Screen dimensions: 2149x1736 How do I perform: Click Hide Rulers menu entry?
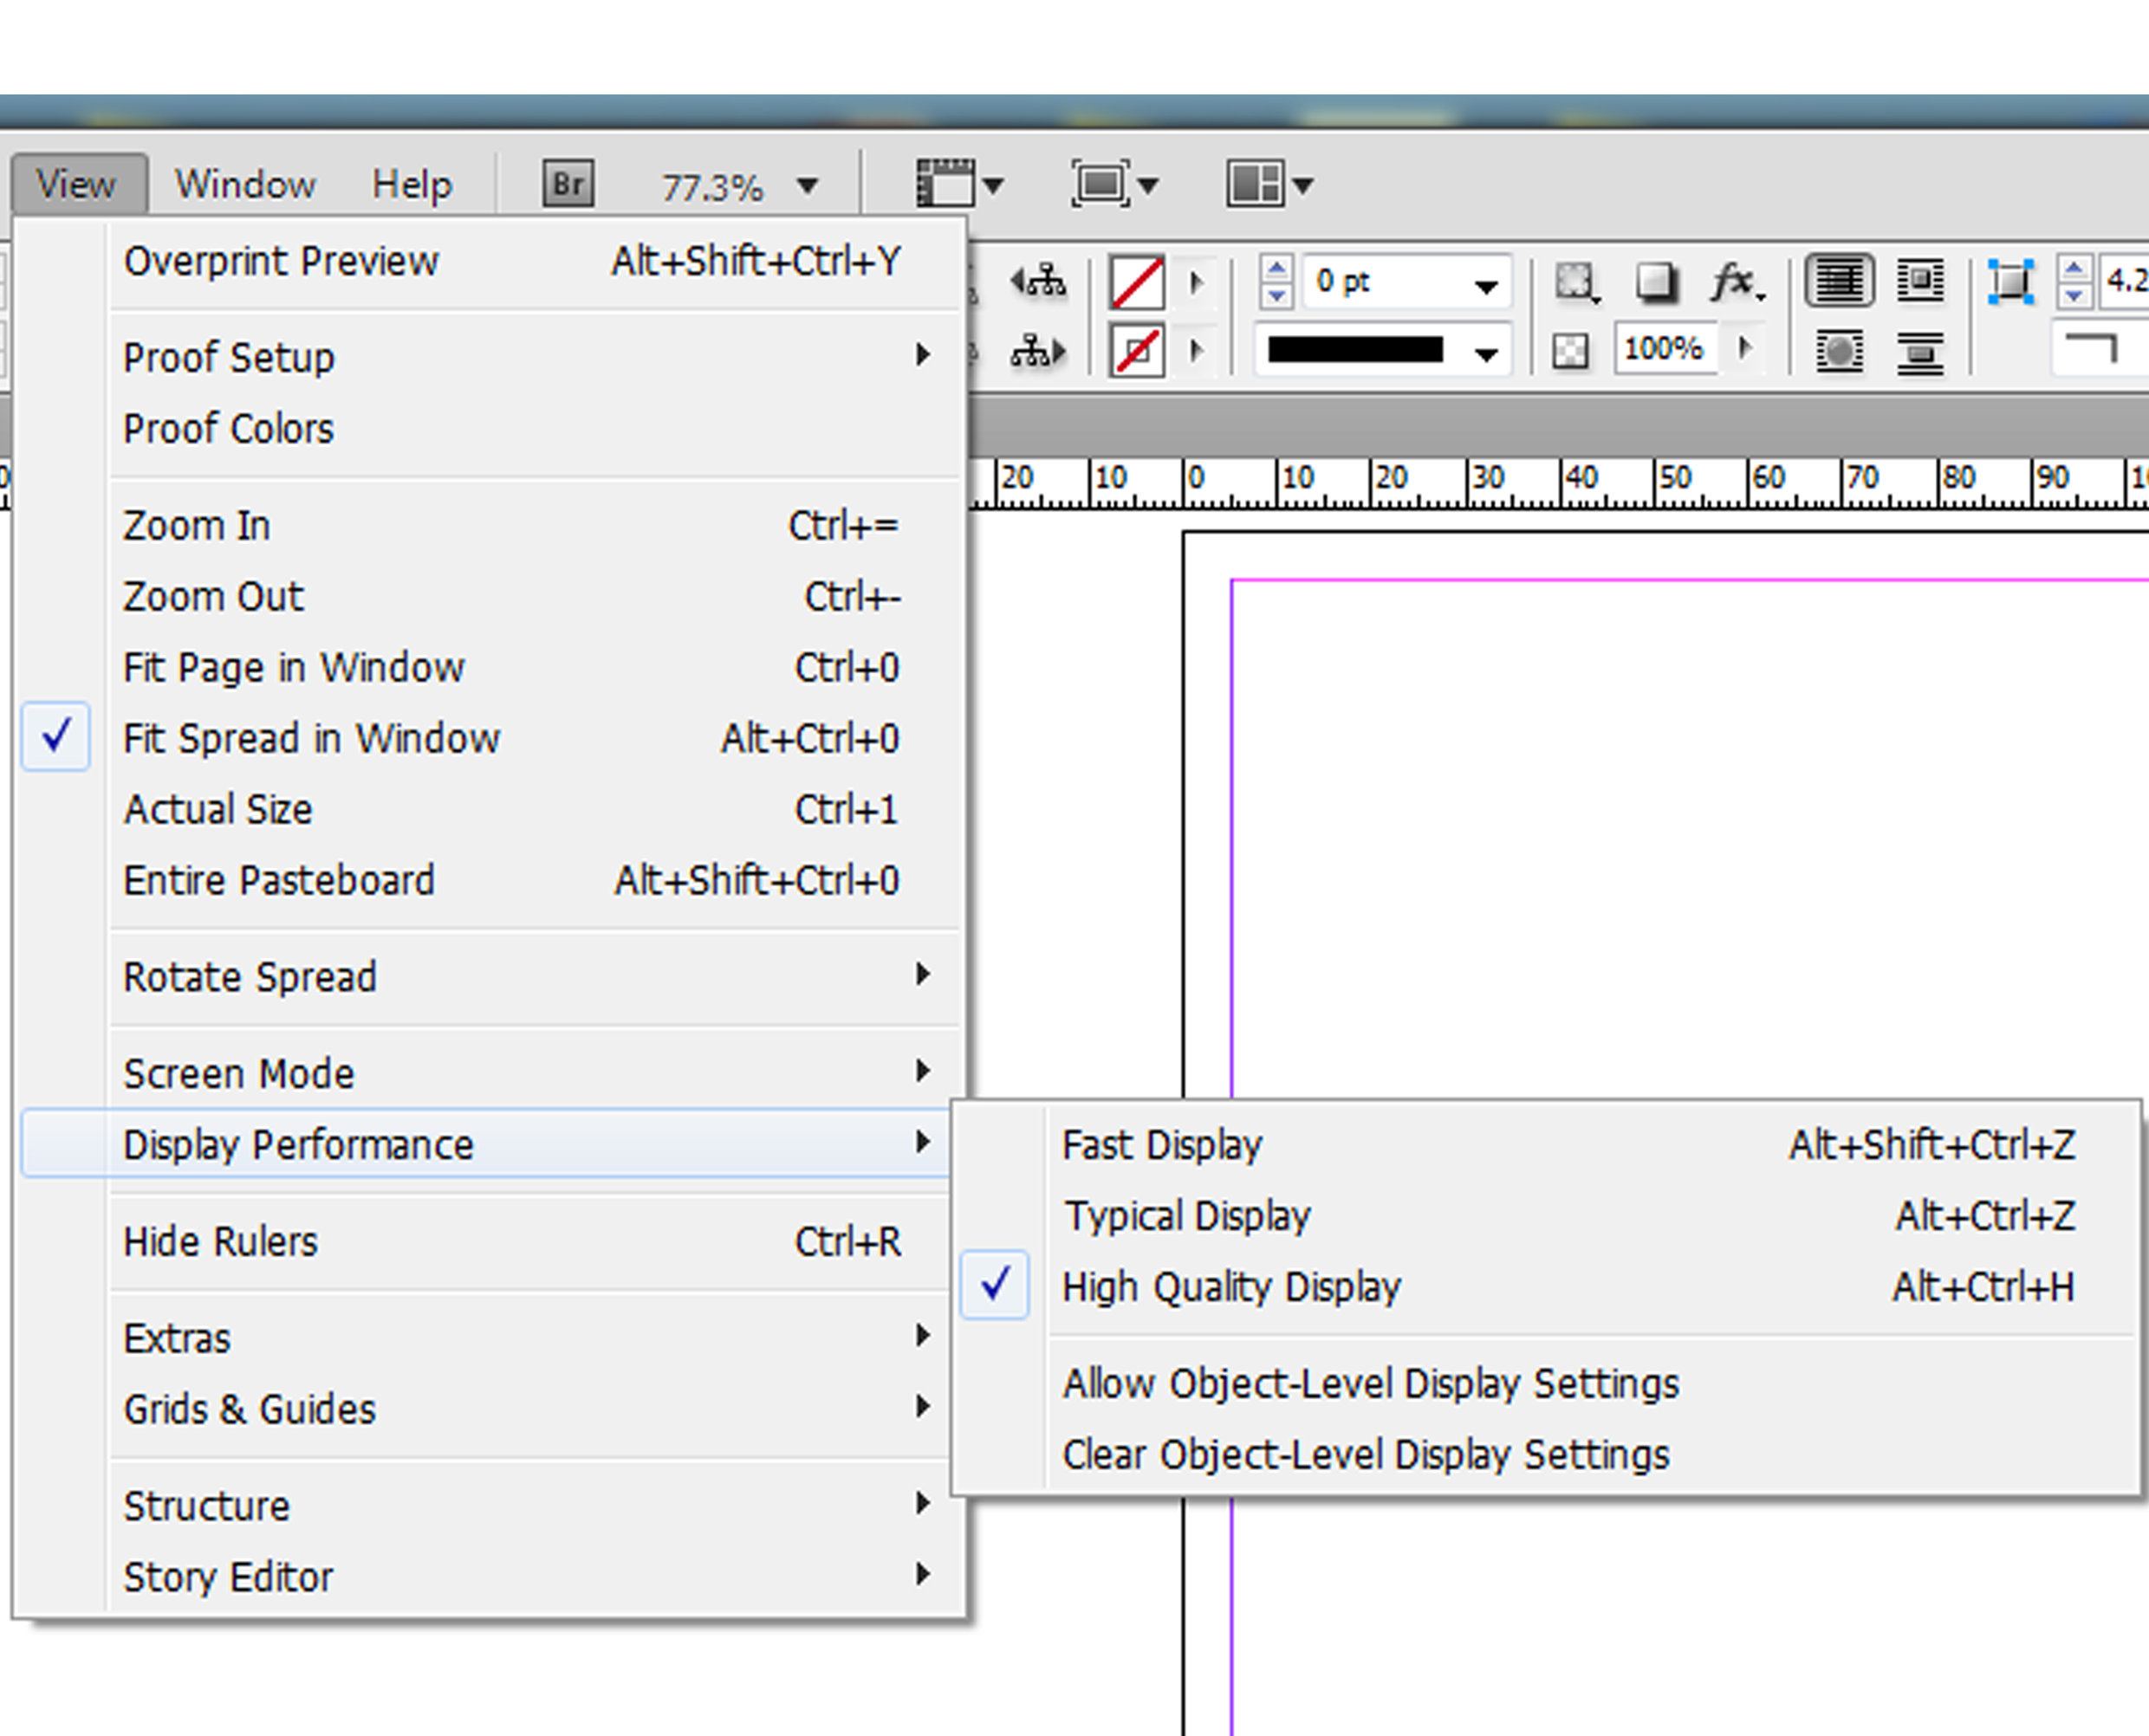pyautogui.click(x=220, y=1241)
